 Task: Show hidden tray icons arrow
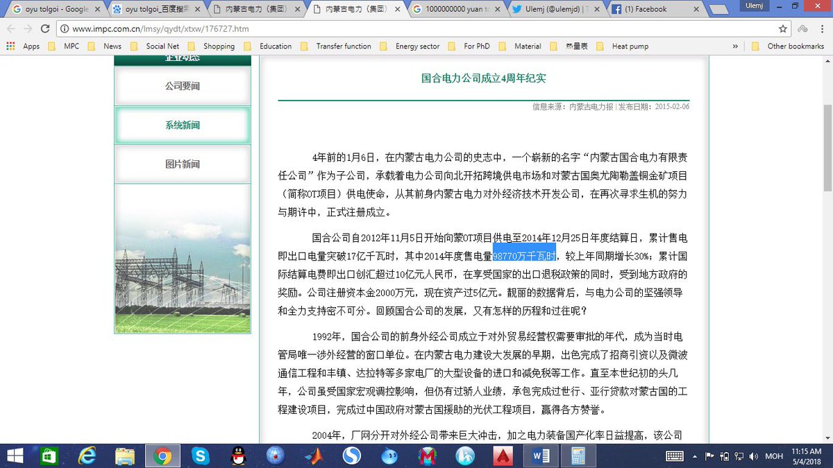click(x=695, y=456)
